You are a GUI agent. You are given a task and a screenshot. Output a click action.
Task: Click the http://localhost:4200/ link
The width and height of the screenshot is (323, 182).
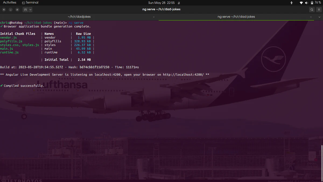[x=183, y=75]
